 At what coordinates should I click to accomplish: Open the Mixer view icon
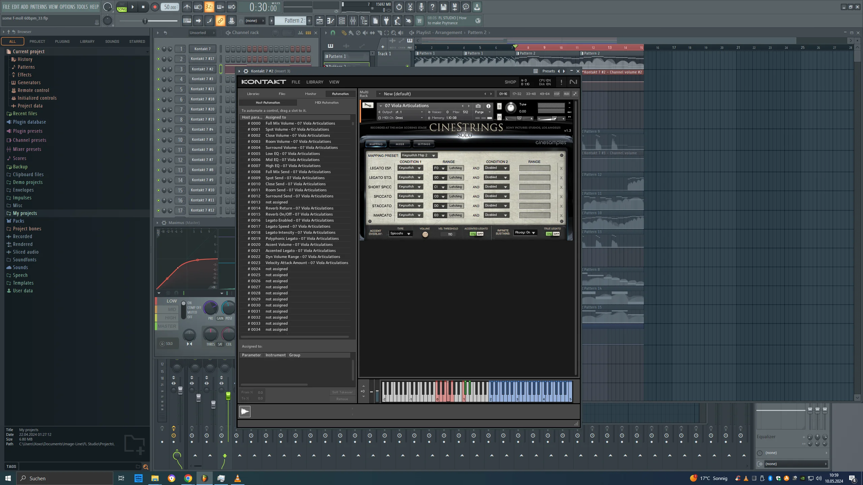(353, 21)
